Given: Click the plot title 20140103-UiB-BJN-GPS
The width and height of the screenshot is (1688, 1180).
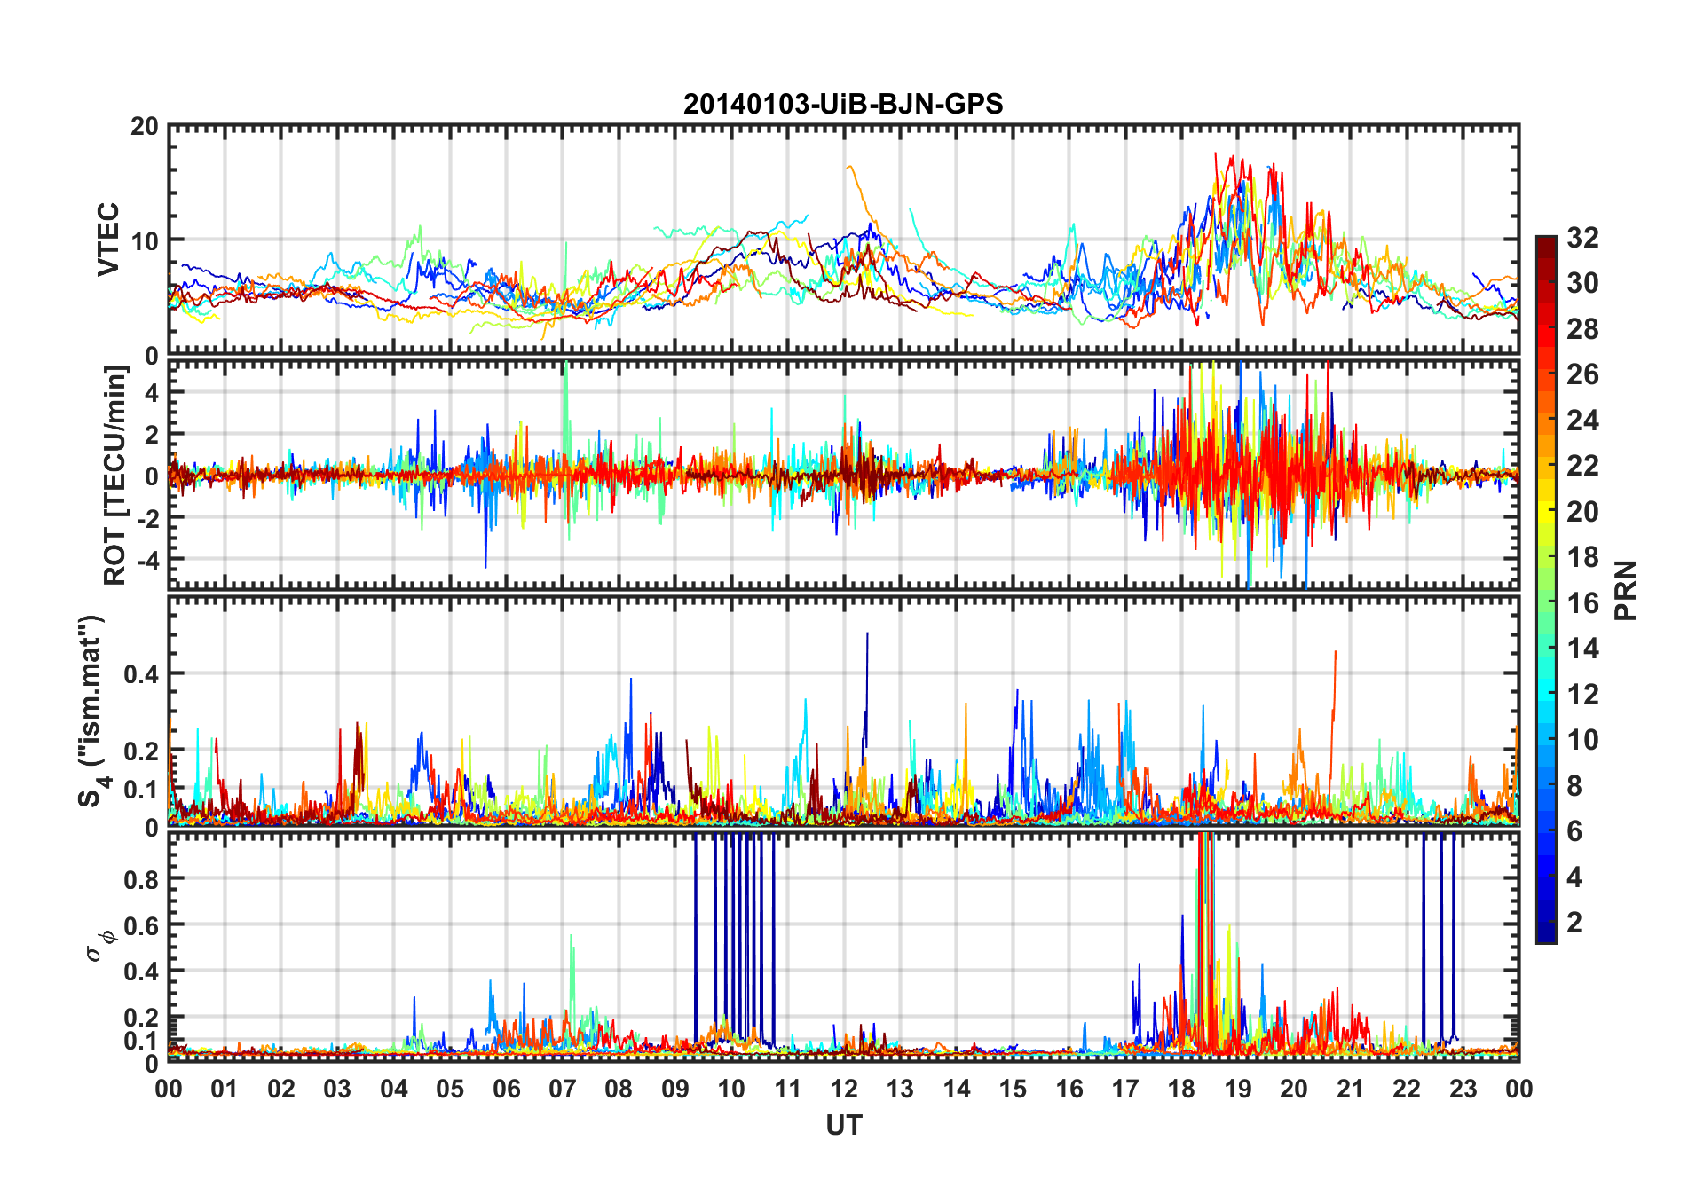Looking at the screenshot, I should pyautogui.click(x=843, y=104).
